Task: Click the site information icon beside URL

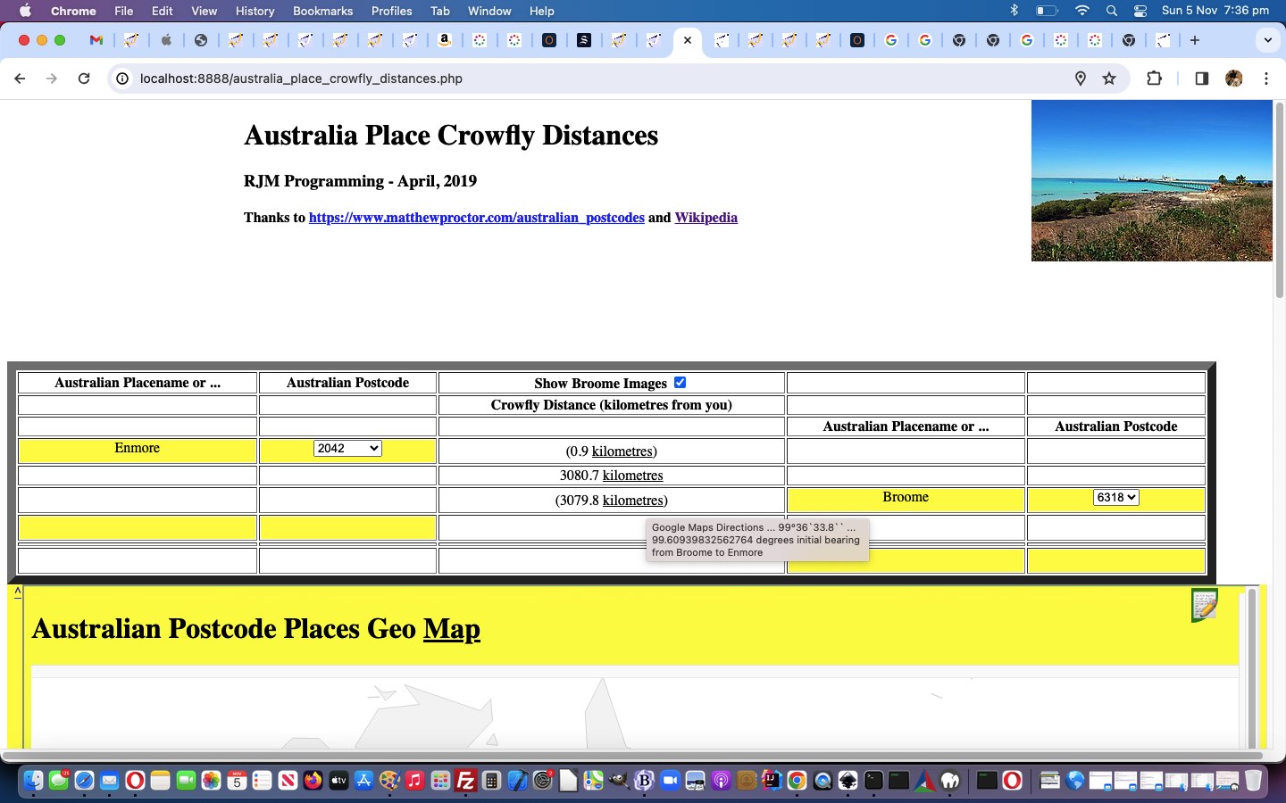Action: [123, 79]
